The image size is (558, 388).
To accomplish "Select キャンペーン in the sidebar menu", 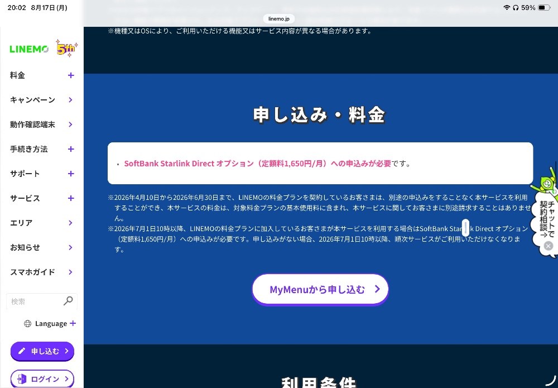I will point(32,100).
